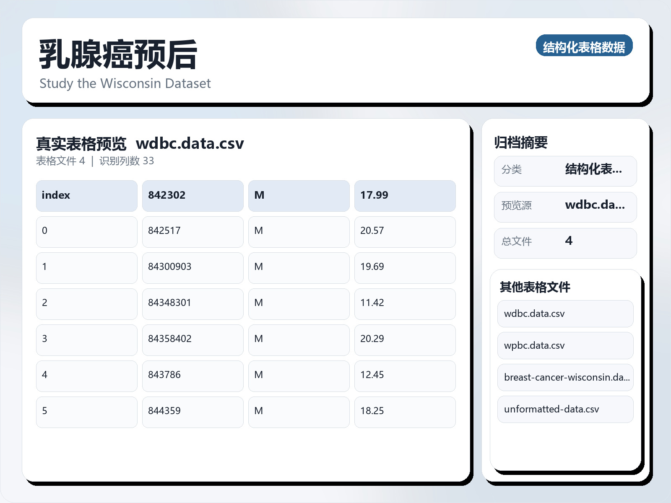Click the 842302 column header
The height and width of the screenshot is (503, 671).
tap(192, 196)
